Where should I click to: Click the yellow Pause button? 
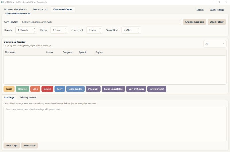[x=9, y=89]
